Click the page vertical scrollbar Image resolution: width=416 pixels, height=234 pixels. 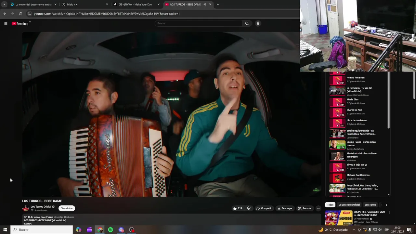point(414,85)
